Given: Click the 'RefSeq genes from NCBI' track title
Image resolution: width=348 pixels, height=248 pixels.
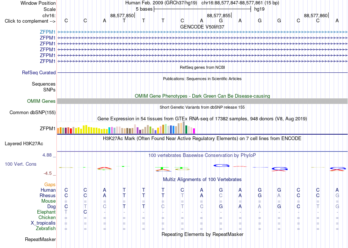Looking at the screenshot, I should tap(203, 67).
